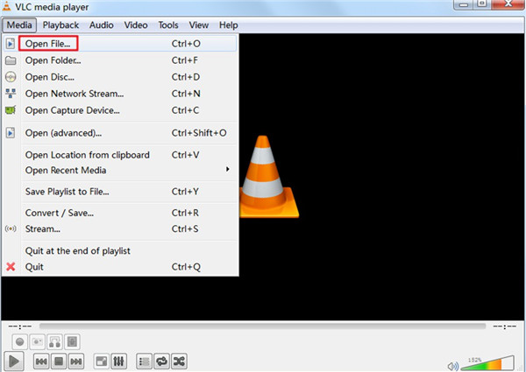Toggle the playlist view icon
526x372 pixels.
(145, 361)
